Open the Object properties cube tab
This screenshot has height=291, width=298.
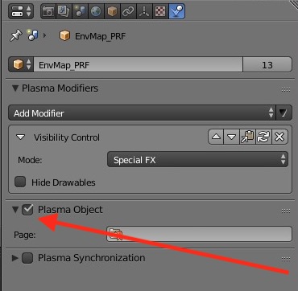tap(112, 11)
